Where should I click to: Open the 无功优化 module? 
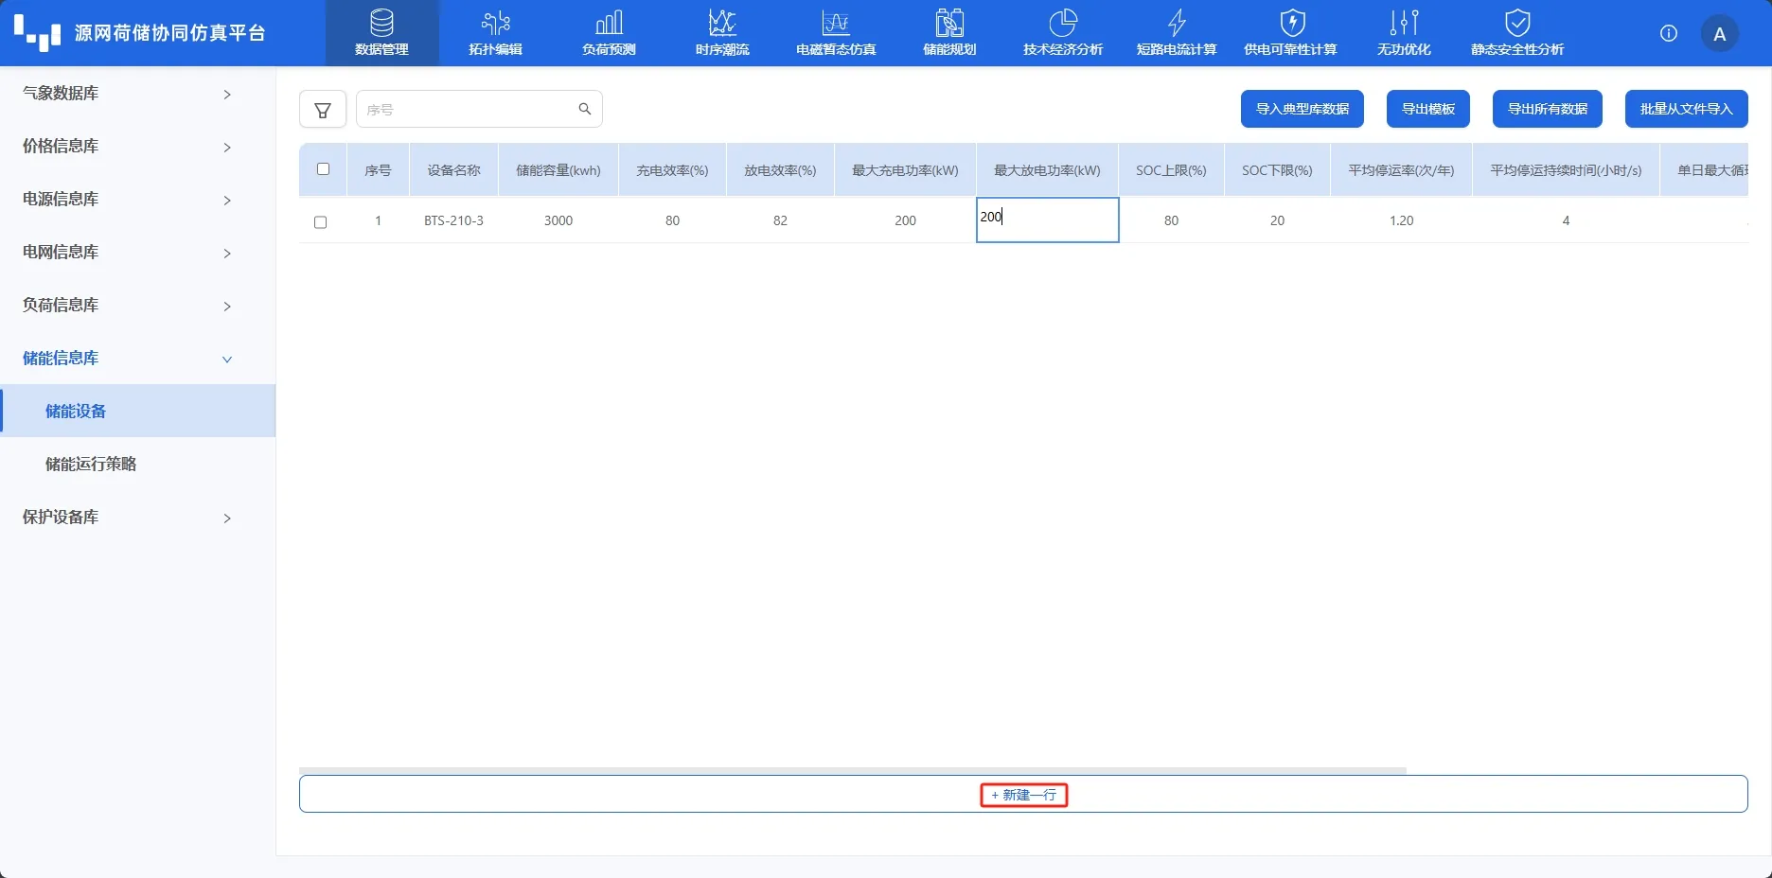coord(1404,33)
